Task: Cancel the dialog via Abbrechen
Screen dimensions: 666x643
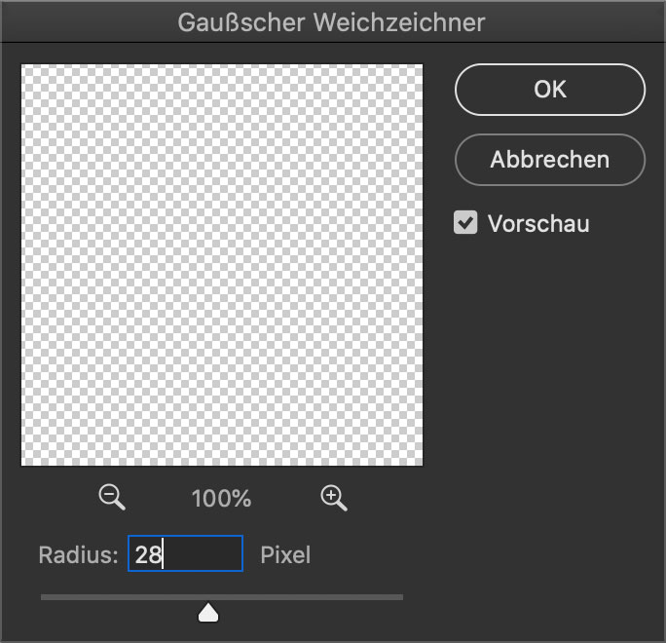Action: [x=550, y=160]
